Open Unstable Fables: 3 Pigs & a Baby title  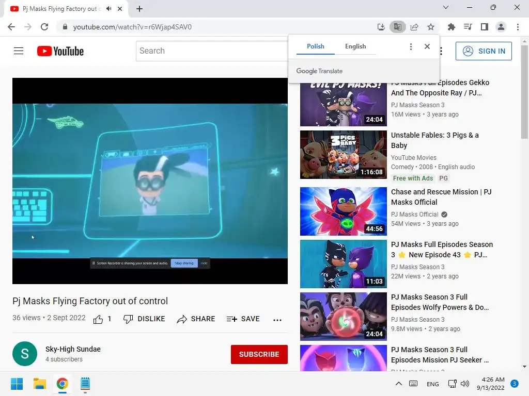pyautogui.click(x=434, y=140)
